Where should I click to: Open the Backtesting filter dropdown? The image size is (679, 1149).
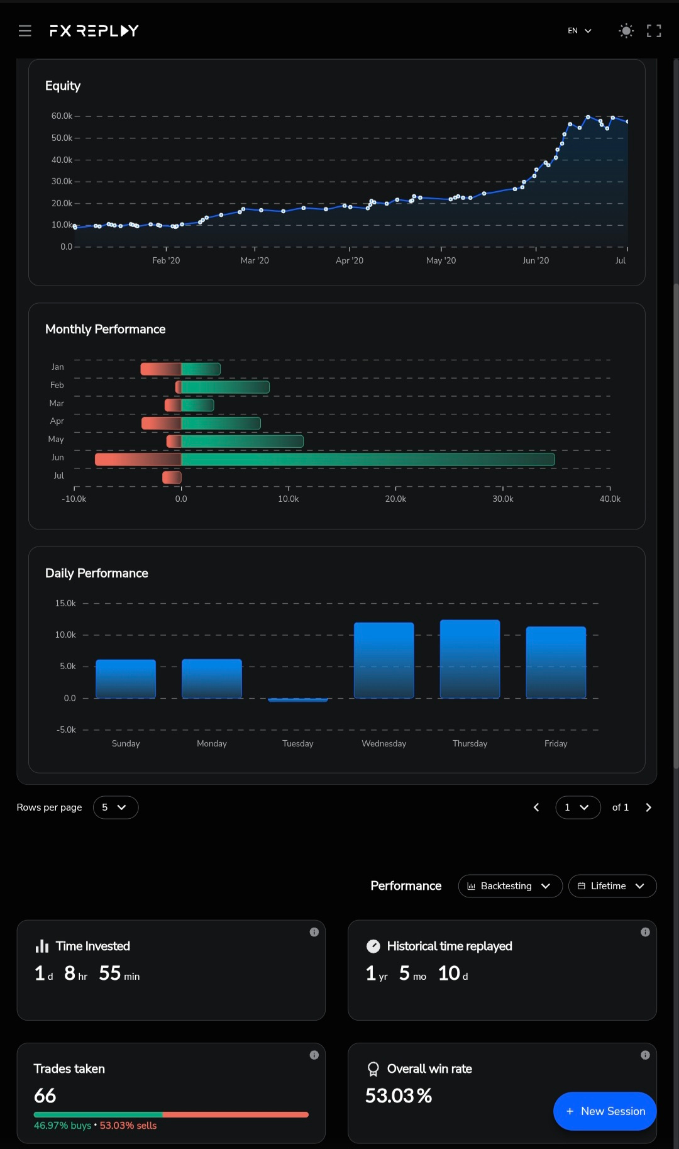click(510, 886)
